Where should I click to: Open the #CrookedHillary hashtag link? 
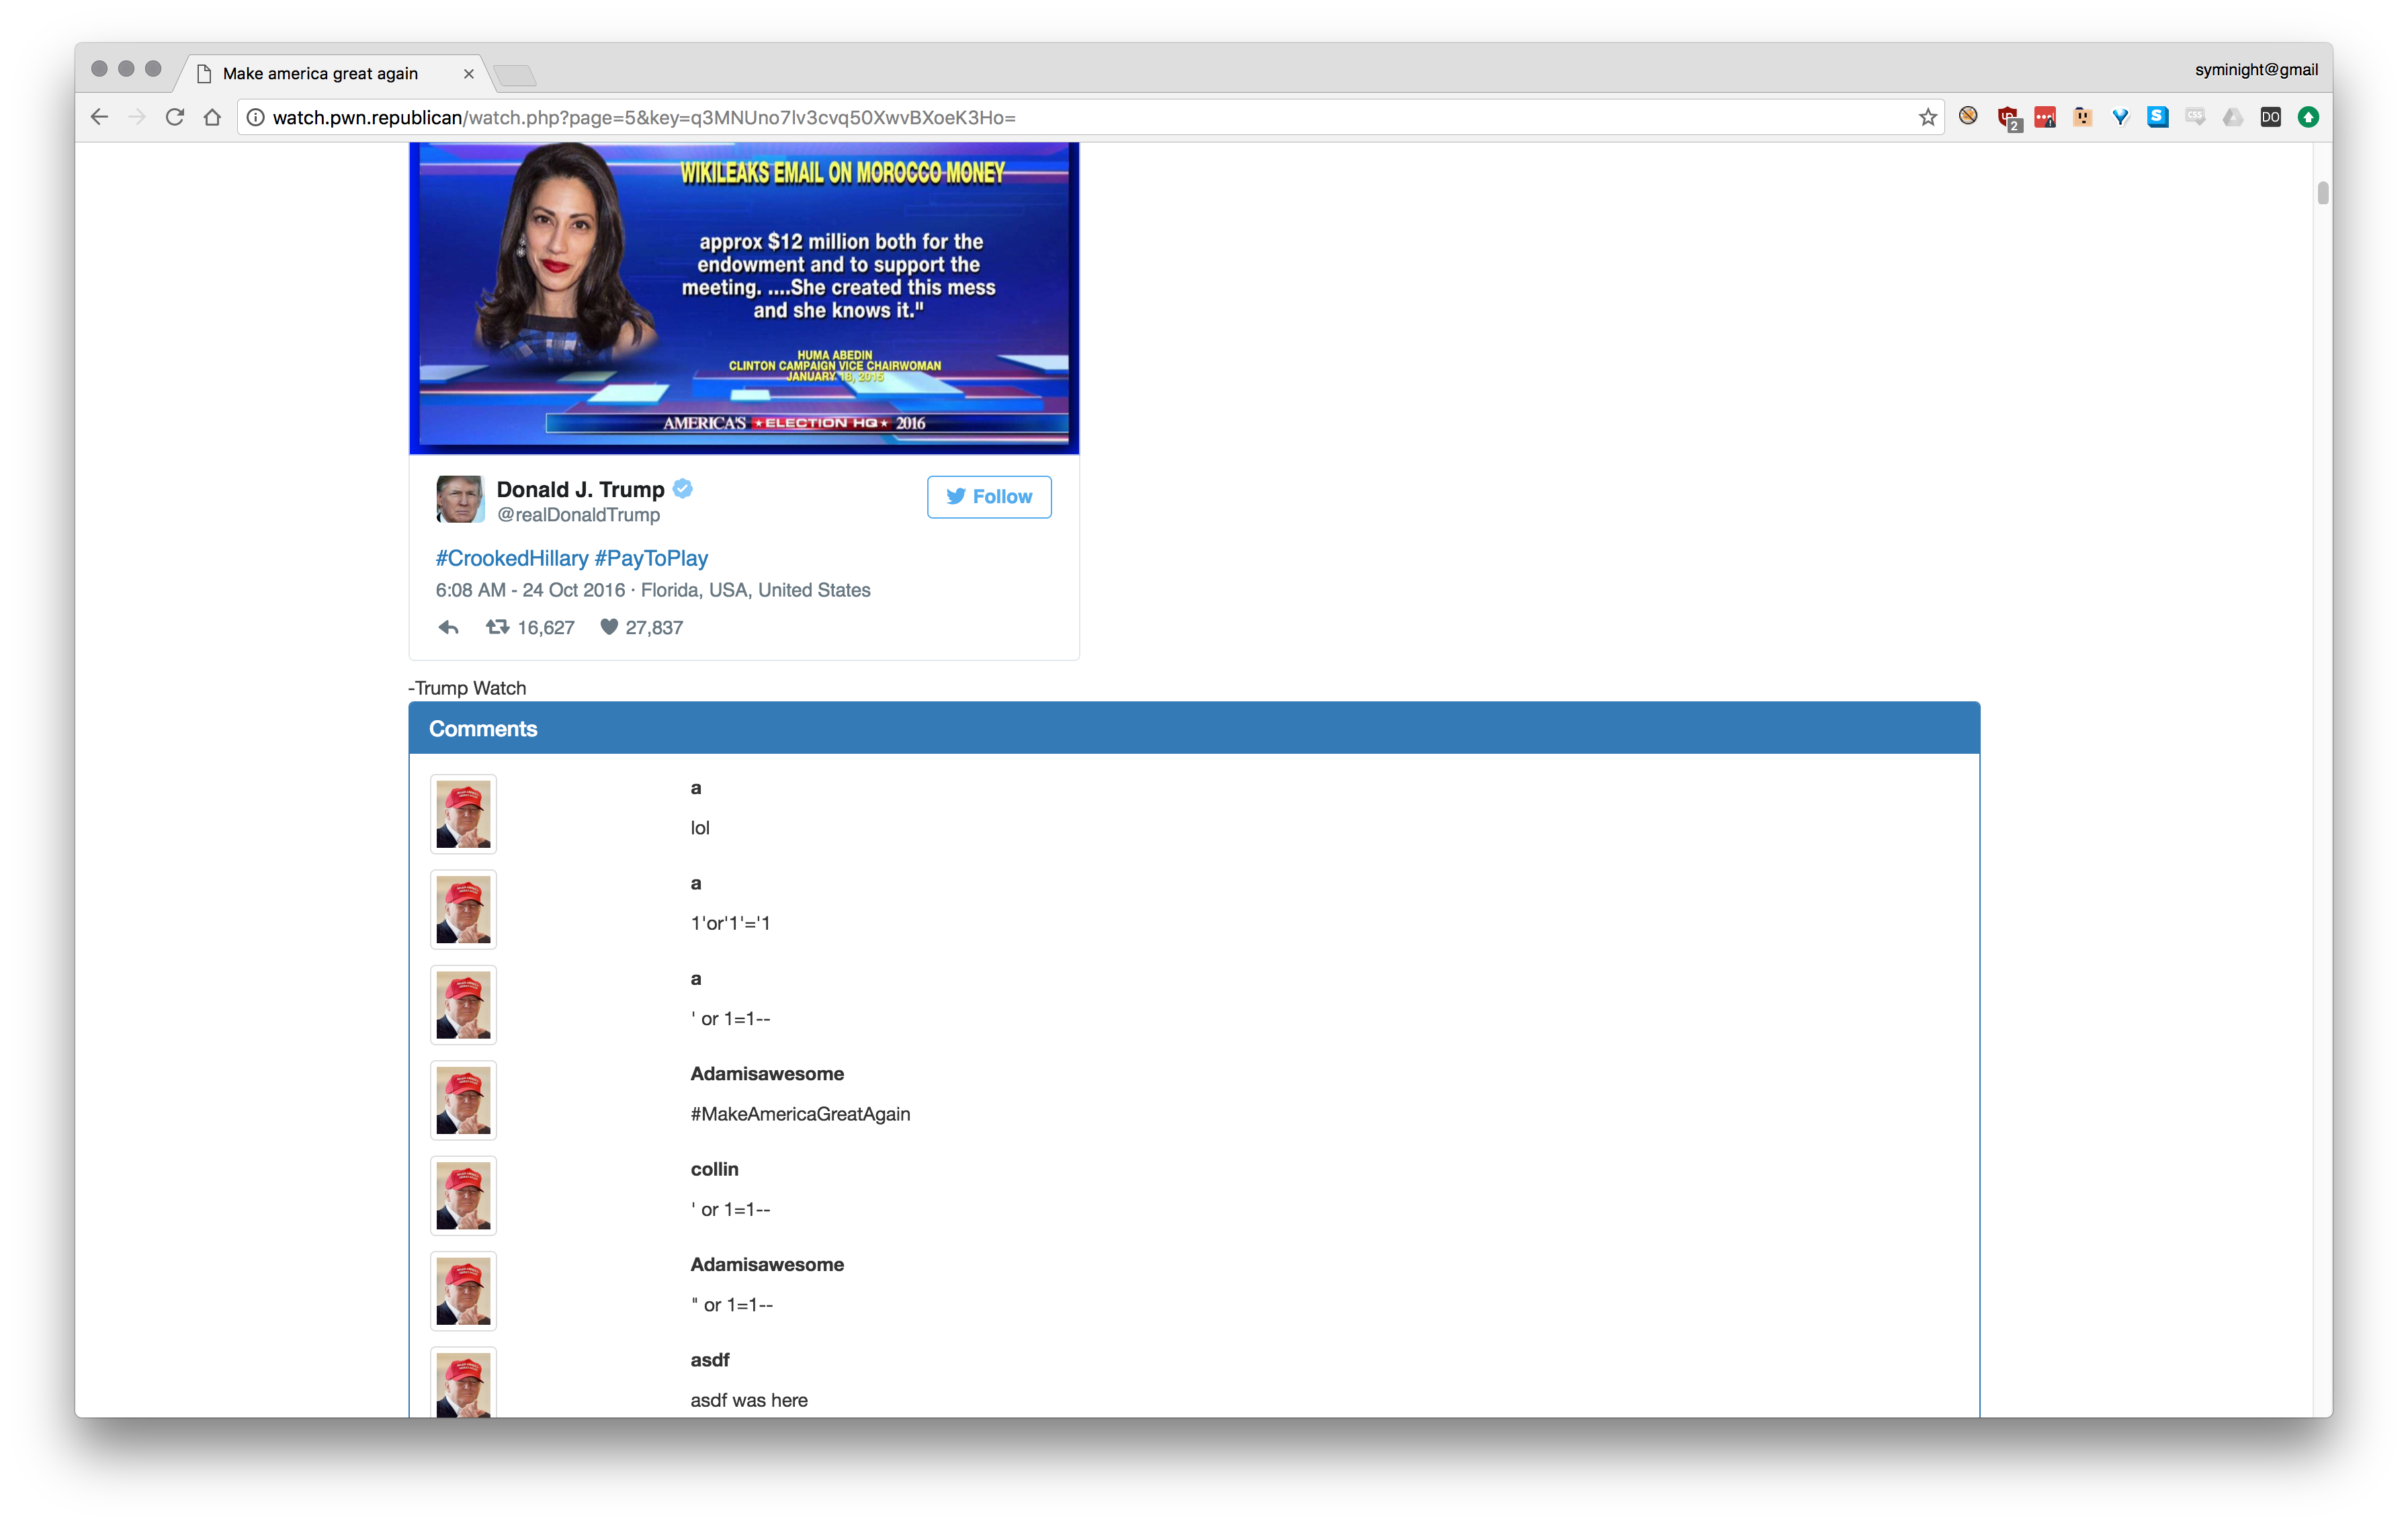(x=511, y=558)
